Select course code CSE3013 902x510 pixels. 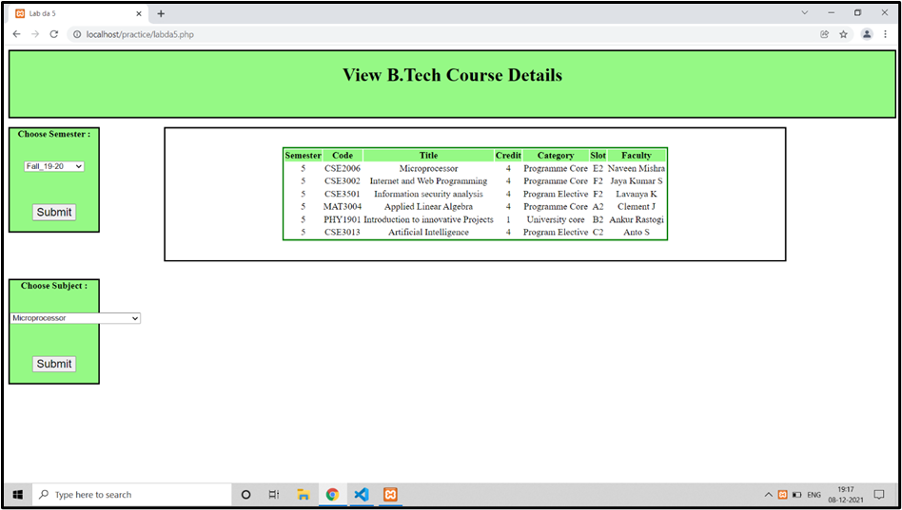point(343,232)
